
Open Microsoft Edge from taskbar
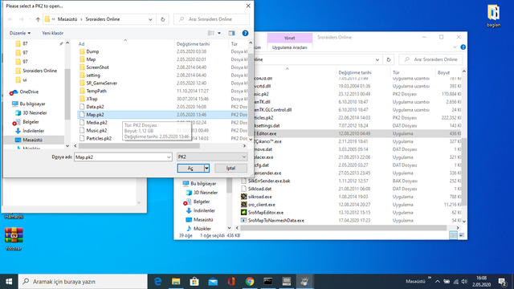point(157,282)
